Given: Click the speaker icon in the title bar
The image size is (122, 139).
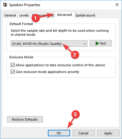Looking at the screenshot, I should click(5, 5).
